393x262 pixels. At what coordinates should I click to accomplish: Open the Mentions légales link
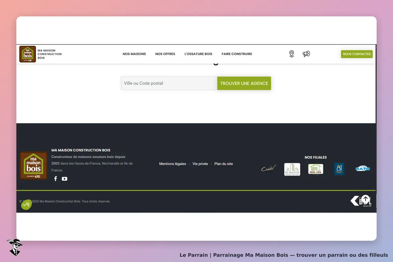pos(173,164)
